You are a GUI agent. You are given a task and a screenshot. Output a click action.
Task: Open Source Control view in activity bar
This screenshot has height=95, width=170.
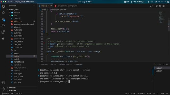[x=3, y=19]
